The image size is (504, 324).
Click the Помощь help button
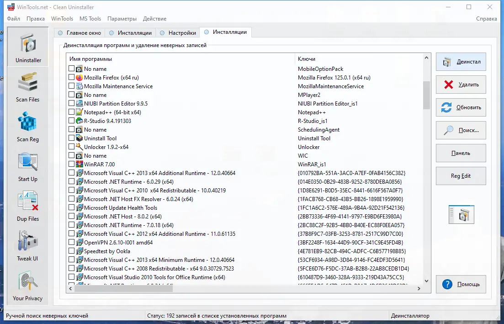point(461,284)
